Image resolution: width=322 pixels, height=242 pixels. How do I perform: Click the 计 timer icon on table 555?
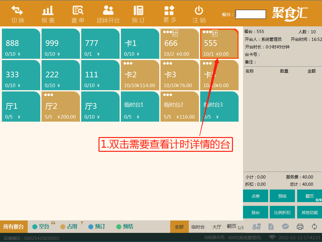pyautogui.click(x=215, y=33)
